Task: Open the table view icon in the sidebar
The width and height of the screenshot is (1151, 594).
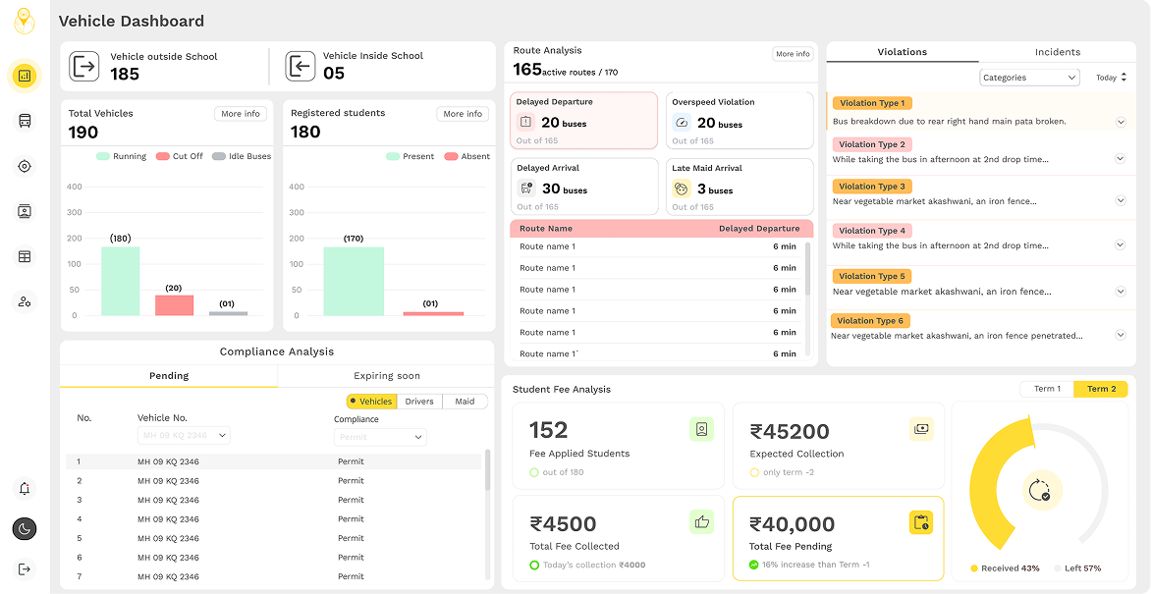Action: pyautogui.click(x=25, y=256)
